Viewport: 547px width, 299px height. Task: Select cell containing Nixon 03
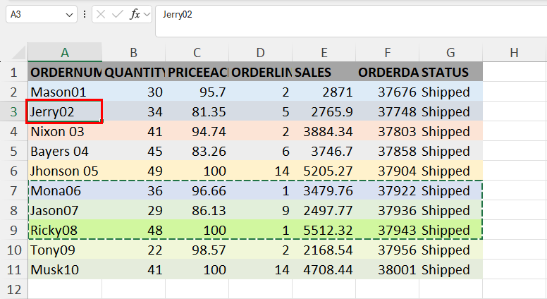[x=65, y=131]
